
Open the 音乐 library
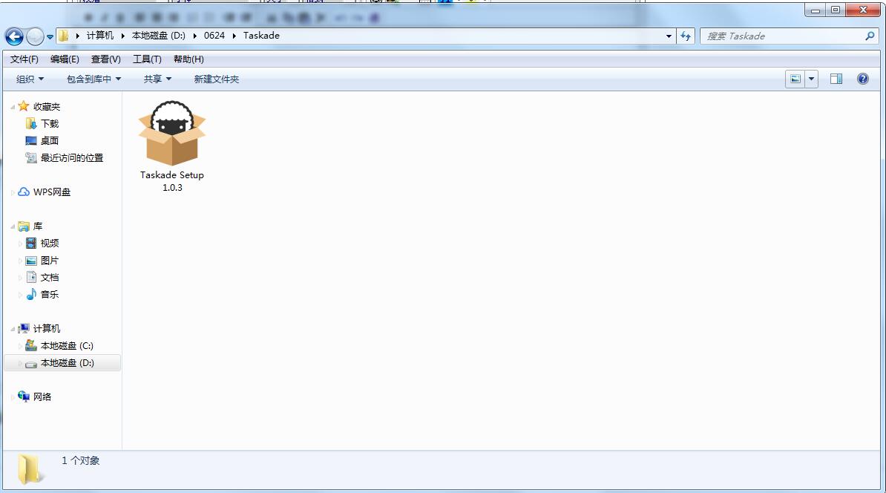pos(50,295)
